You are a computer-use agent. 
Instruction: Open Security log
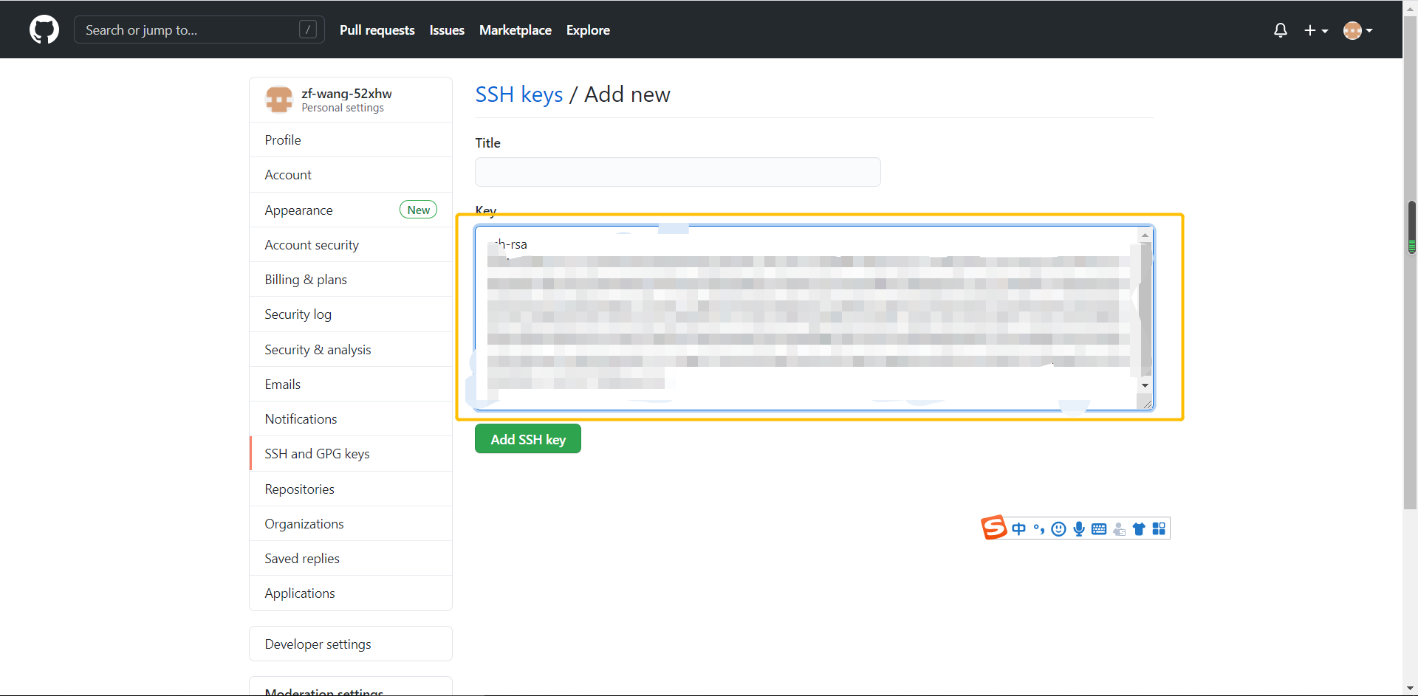(x=351, y=314)
